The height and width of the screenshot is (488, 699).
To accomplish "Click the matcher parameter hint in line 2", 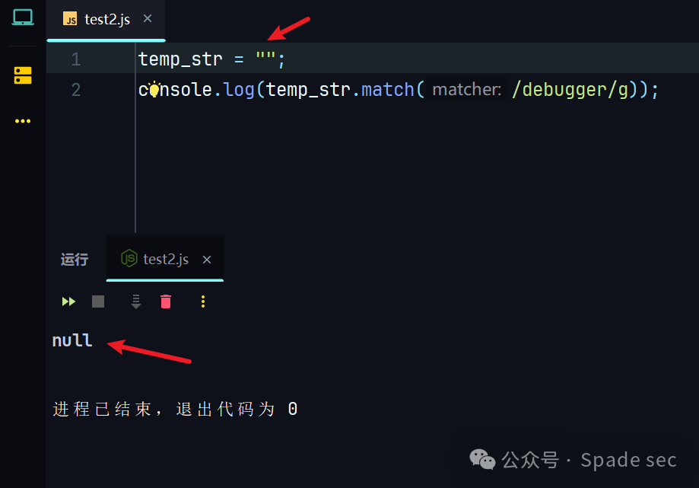I will (x=466, y=89).
